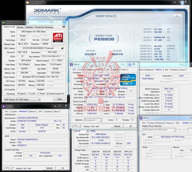192x172 pixels.
Task: Open About tab in front CPU-Z window
Action: pyautogui.click(x=124, y=70)
